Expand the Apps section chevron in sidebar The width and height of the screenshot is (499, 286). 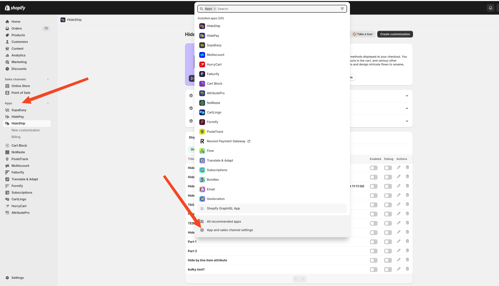pos(48,103)
